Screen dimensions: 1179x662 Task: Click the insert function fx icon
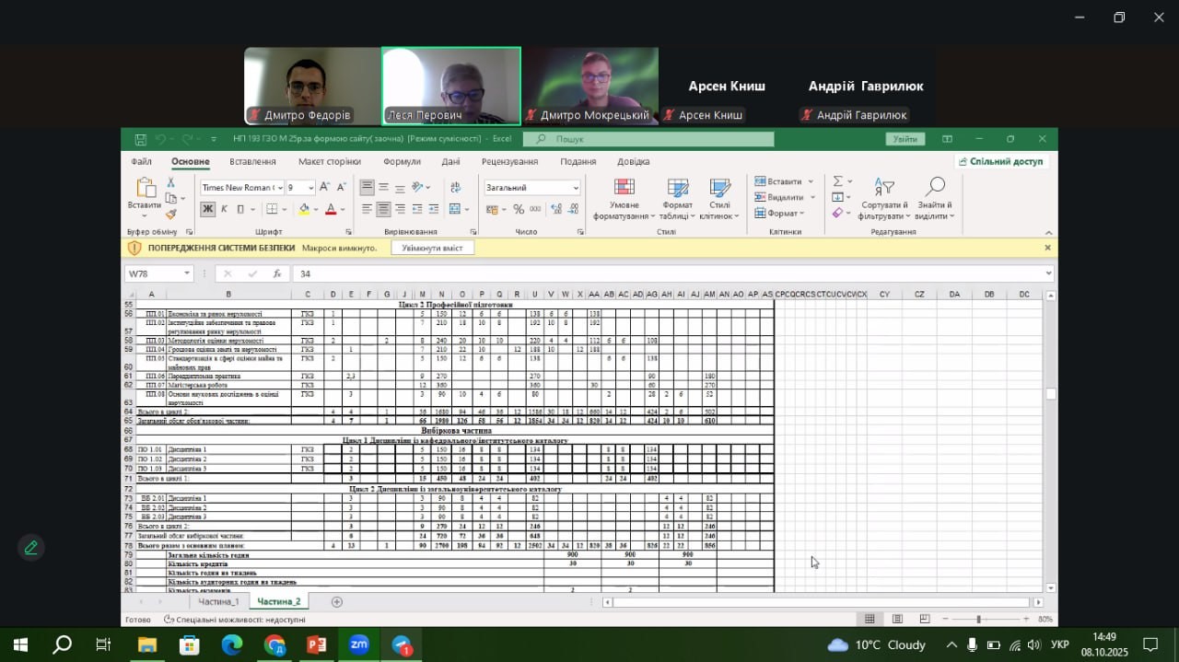277,273
